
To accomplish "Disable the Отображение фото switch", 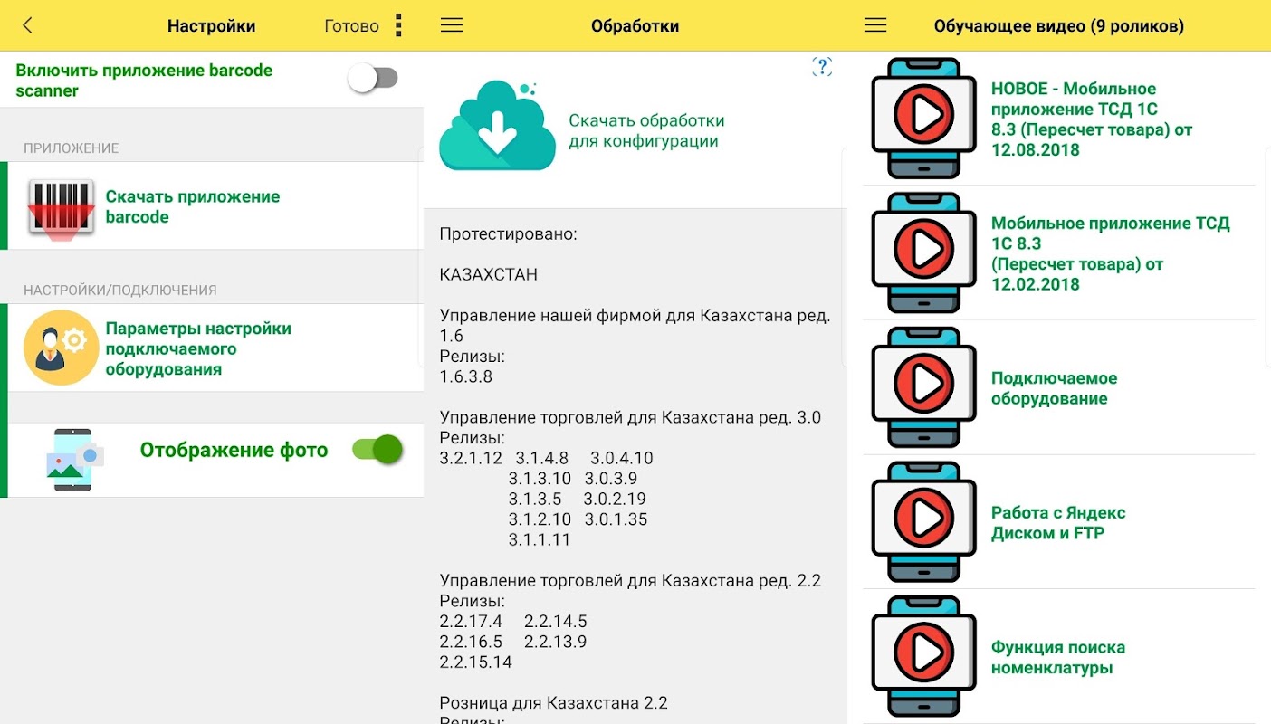I will (x=377, y=450).
